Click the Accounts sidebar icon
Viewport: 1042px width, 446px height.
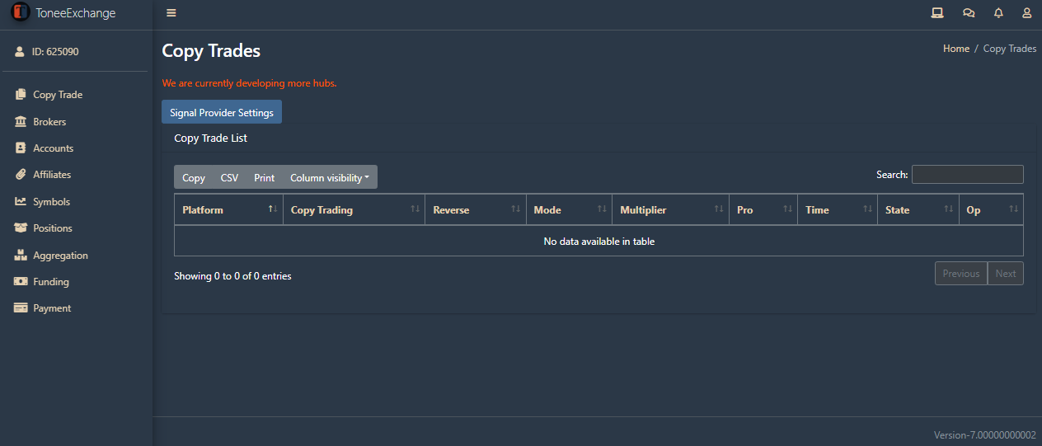pyautogui.click(x=21, y=148)
